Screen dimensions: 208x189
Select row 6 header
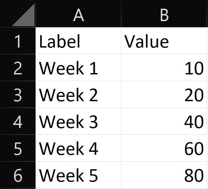tap(17, 175)
